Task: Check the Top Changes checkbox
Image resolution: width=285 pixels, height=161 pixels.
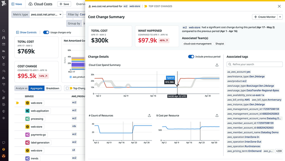Action: 67,88
